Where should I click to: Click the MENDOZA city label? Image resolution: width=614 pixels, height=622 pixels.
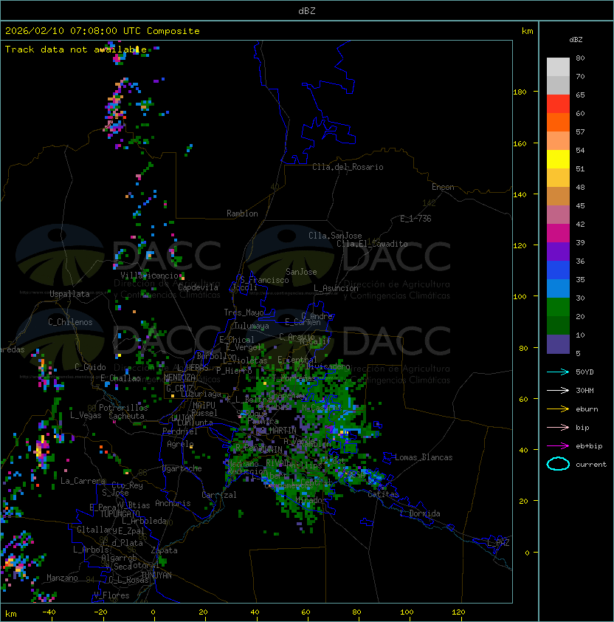179,377
